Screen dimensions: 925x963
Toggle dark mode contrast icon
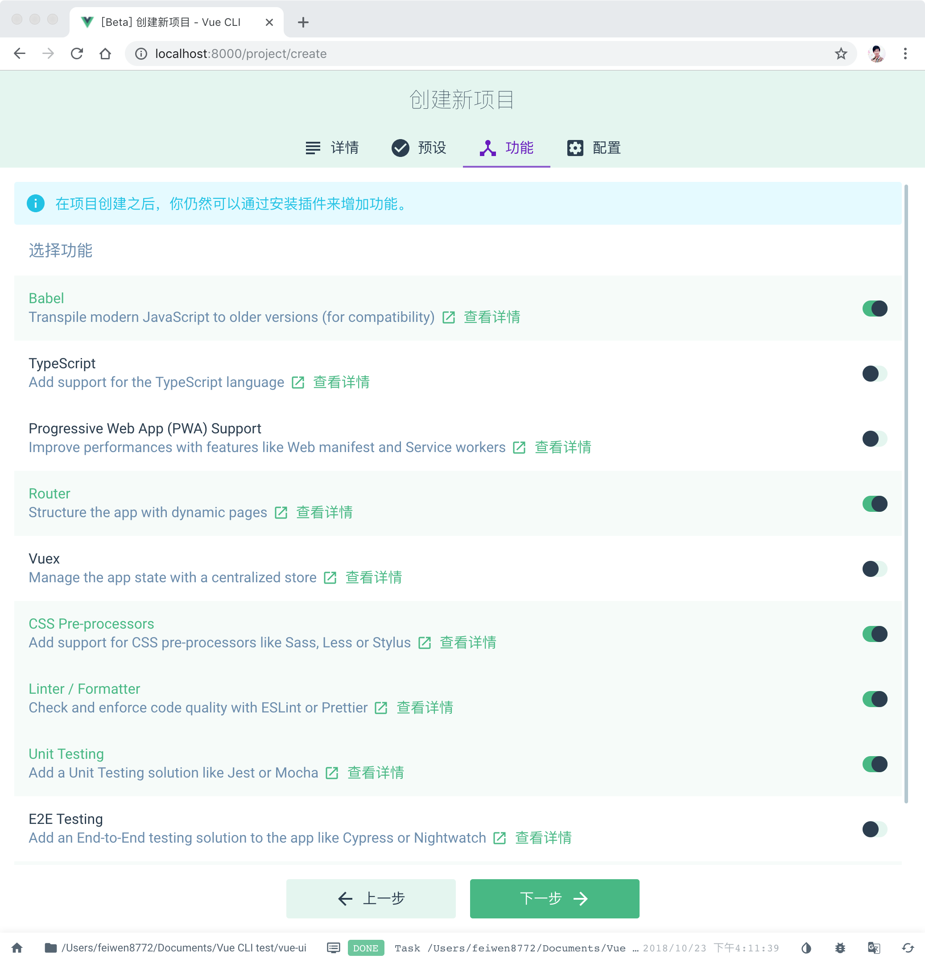[x=806, y=948]
